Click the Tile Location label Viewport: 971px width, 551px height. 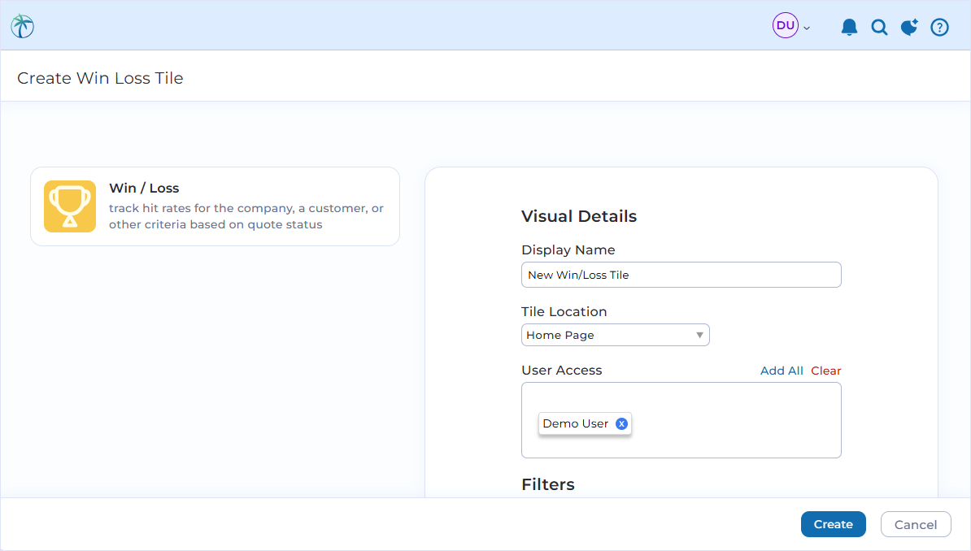click(x=564, y=311)
